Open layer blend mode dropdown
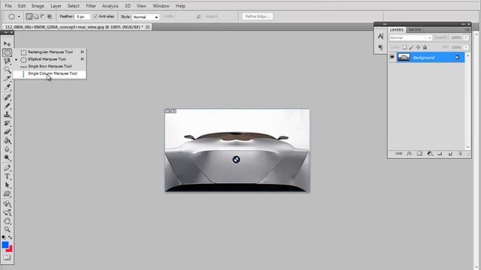 pos(410,37)
